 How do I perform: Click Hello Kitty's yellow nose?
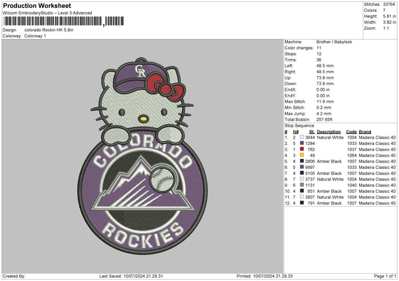143,119
